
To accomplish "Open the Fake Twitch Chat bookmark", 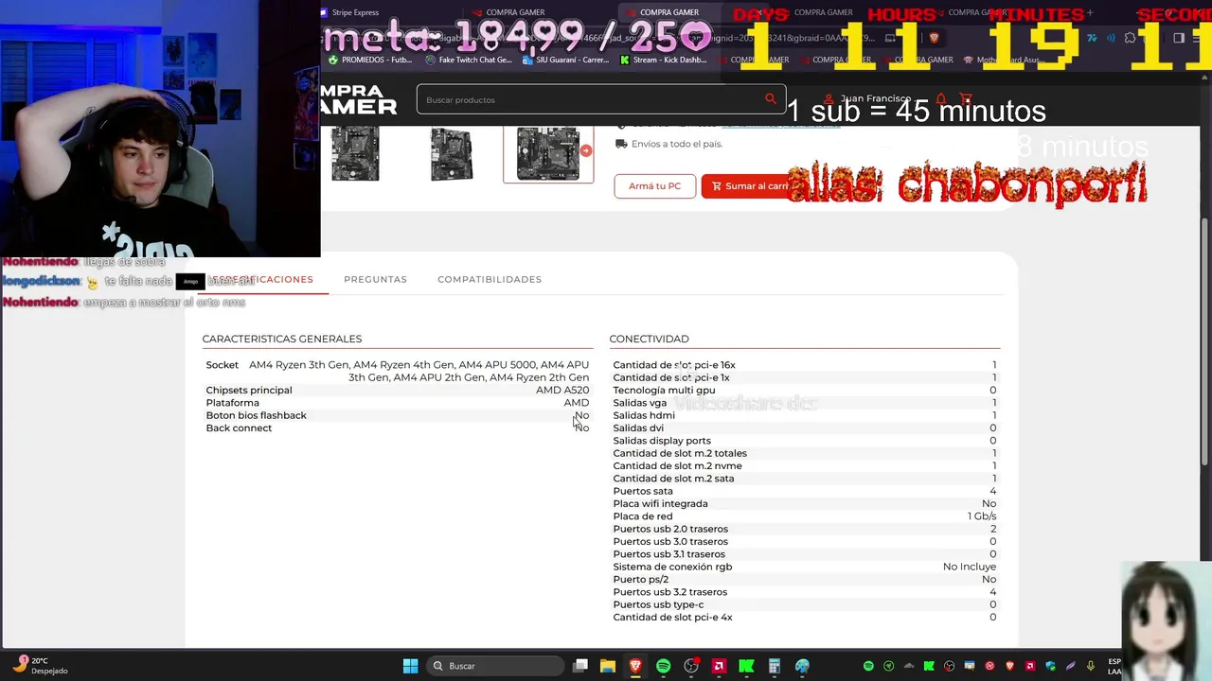I will coord(469,60).
